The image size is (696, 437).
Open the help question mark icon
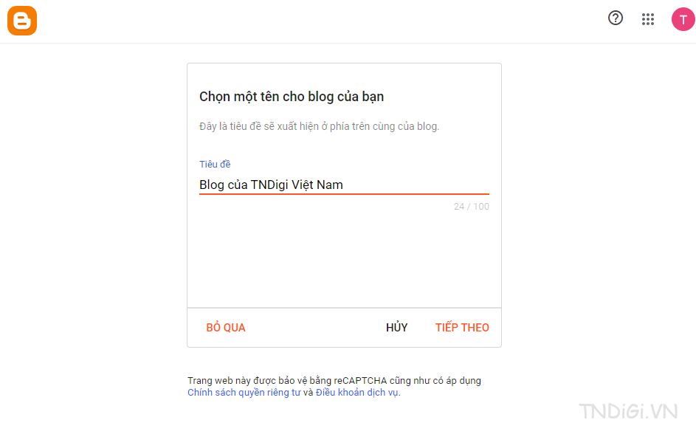click(616, 18)
